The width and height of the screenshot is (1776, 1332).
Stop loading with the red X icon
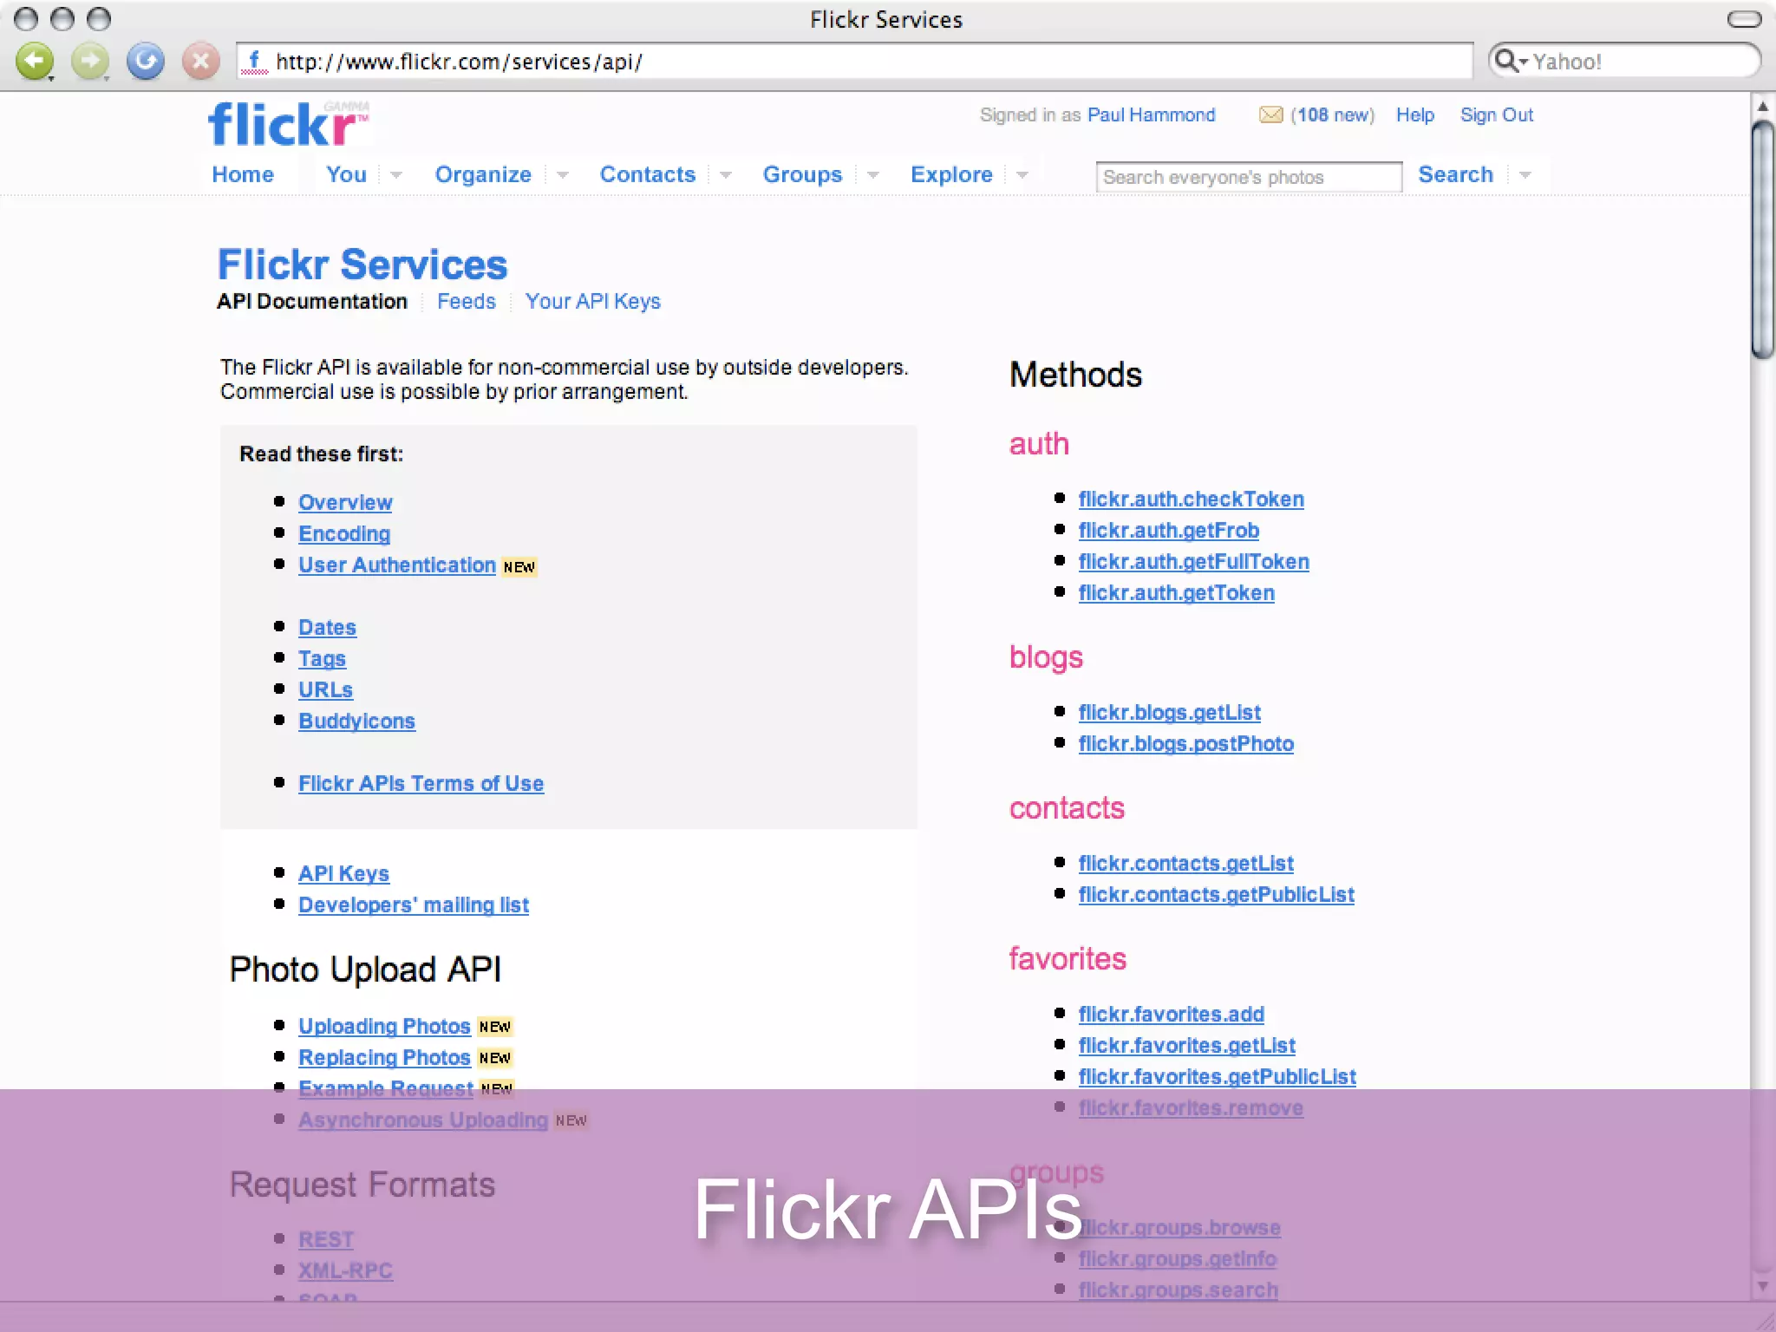(200, 62)
